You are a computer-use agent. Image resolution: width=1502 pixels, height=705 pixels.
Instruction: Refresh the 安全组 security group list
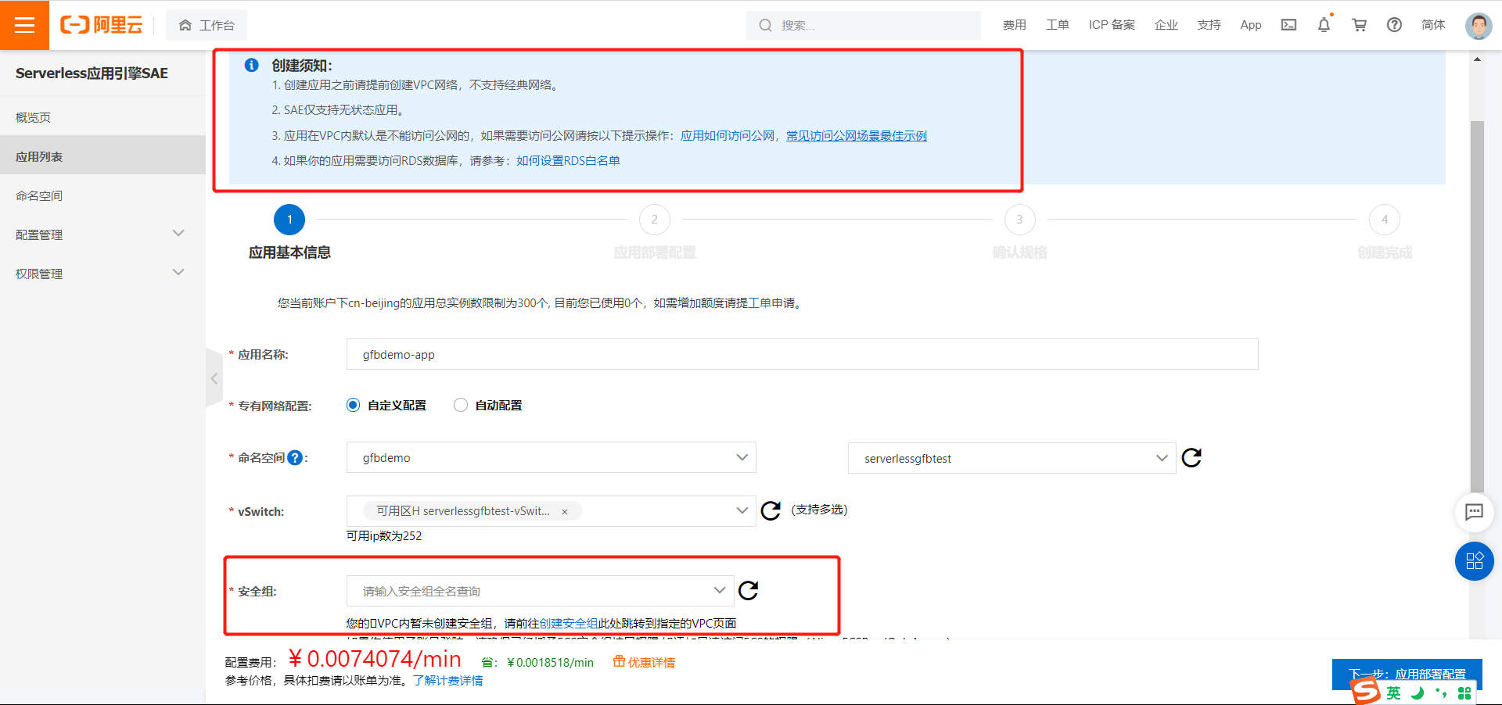tap(749, 592)
